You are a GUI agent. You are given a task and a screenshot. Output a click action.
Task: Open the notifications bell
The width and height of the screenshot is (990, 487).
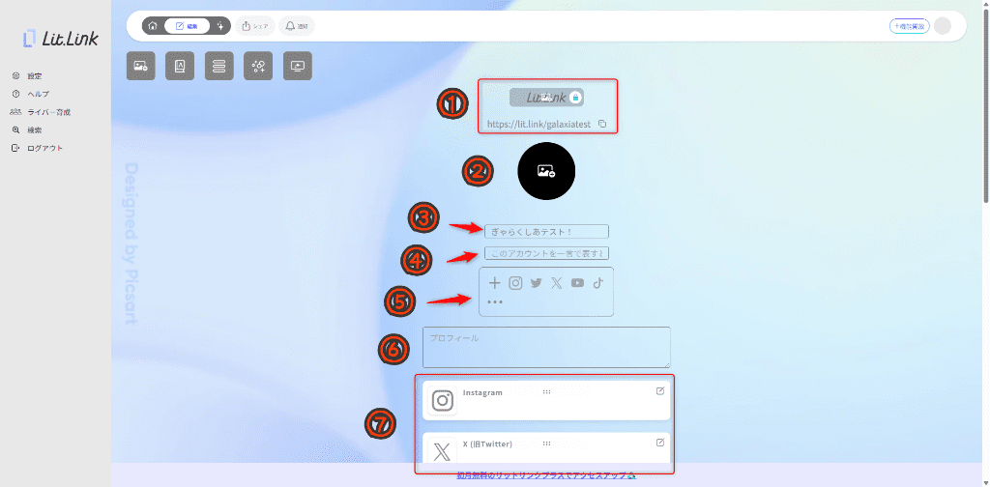296,26
